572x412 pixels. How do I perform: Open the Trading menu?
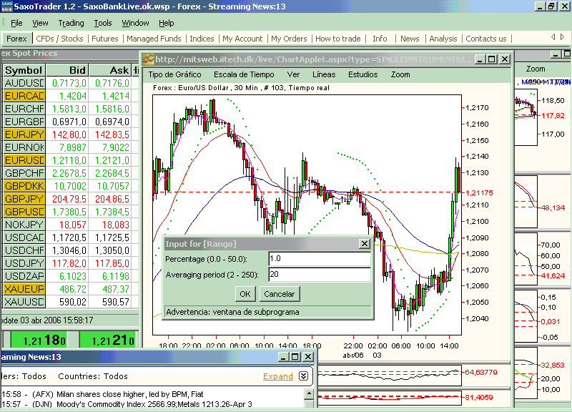tap(71, 23)
